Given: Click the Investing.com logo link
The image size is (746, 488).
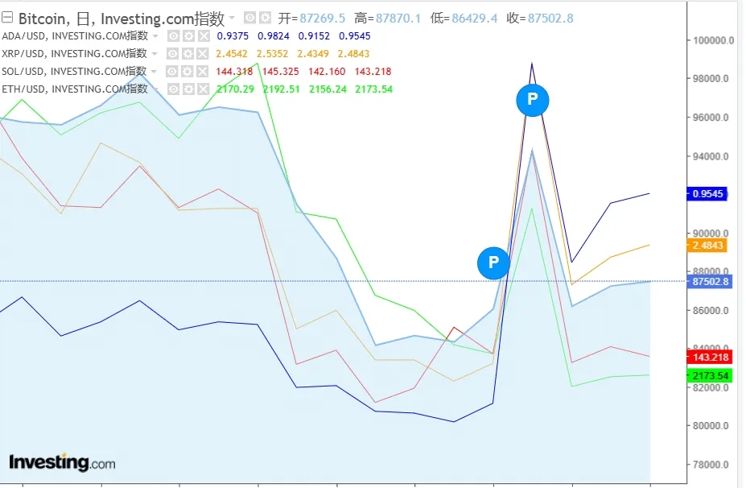Looking at the screenshot, I should point(62,463).
